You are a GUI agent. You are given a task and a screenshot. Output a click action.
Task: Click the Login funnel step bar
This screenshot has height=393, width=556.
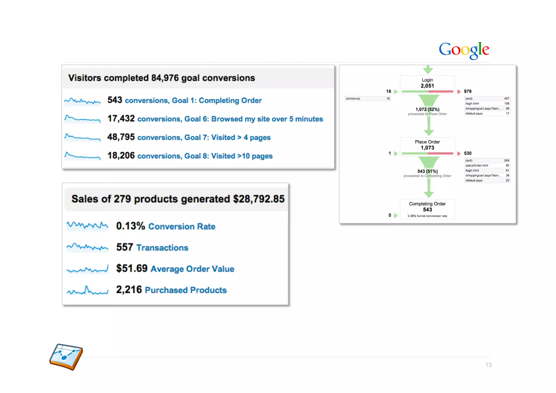click(427, 92)
